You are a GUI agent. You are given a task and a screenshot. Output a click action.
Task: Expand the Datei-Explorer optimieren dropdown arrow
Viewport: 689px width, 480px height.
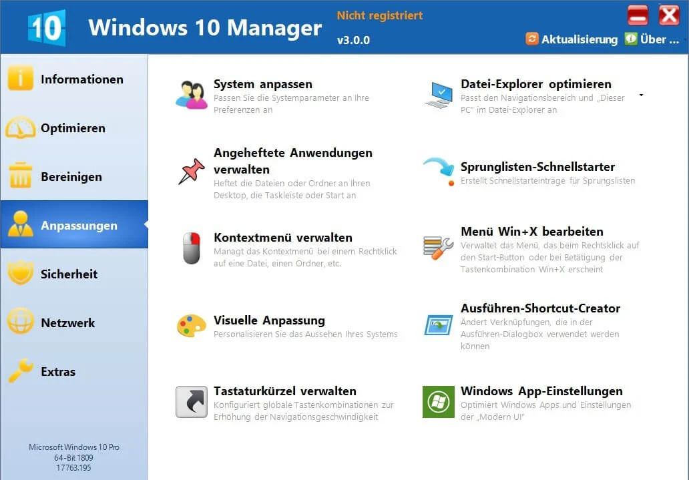[642, 95]
